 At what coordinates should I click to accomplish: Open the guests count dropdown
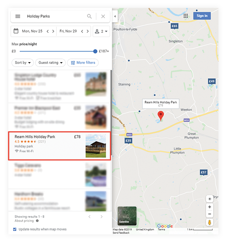click(101, 31)
